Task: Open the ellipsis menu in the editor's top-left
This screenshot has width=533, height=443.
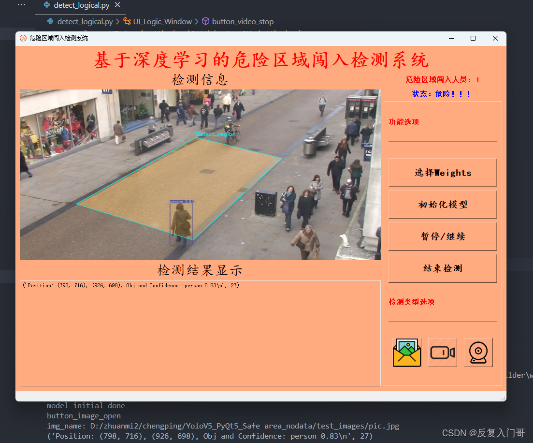Action: click(20, 5)
